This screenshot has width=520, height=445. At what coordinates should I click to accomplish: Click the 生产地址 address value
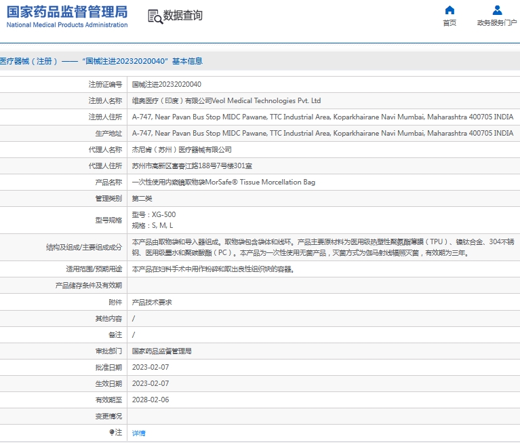[323, 133]
